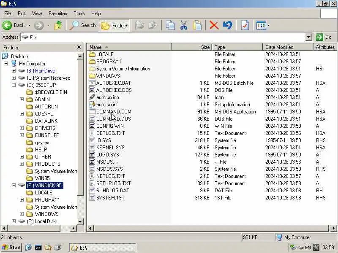Expand the FUNSTUFF folder node
Screen dimensions: 338x253
point(22,135)
